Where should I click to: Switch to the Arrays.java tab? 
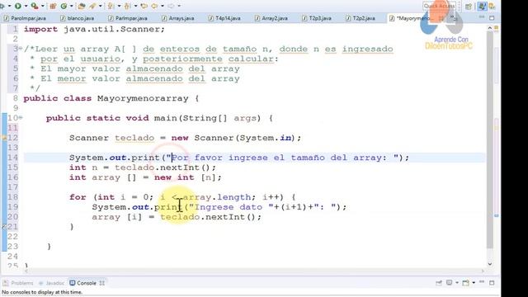click(178, 18)
